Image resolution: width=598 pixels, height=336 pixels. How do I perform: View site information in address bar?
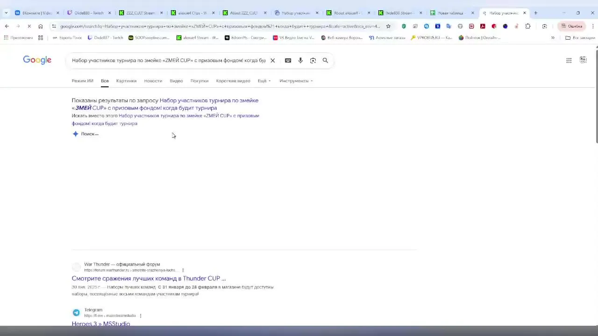(54, 26)
